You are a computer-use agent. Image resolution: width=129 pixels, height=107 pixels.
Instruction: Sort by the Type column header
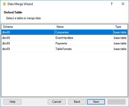120,27
